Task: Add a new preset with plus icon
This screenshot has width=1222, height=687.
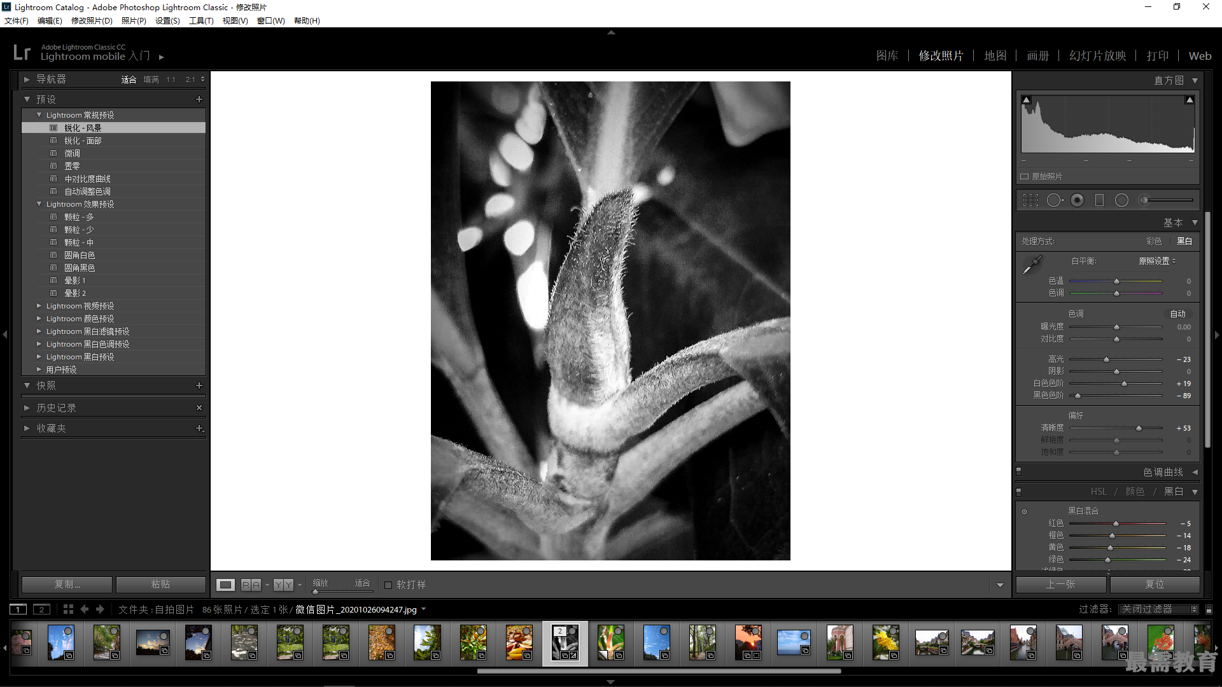Action: pos(199,99)
